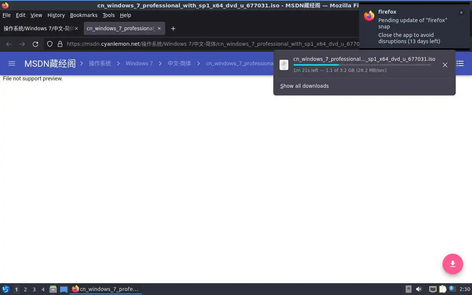The height and width of the screenshot is (295, 472).
Task: Click the Firefox notification icon
Action: click(369, 16)
